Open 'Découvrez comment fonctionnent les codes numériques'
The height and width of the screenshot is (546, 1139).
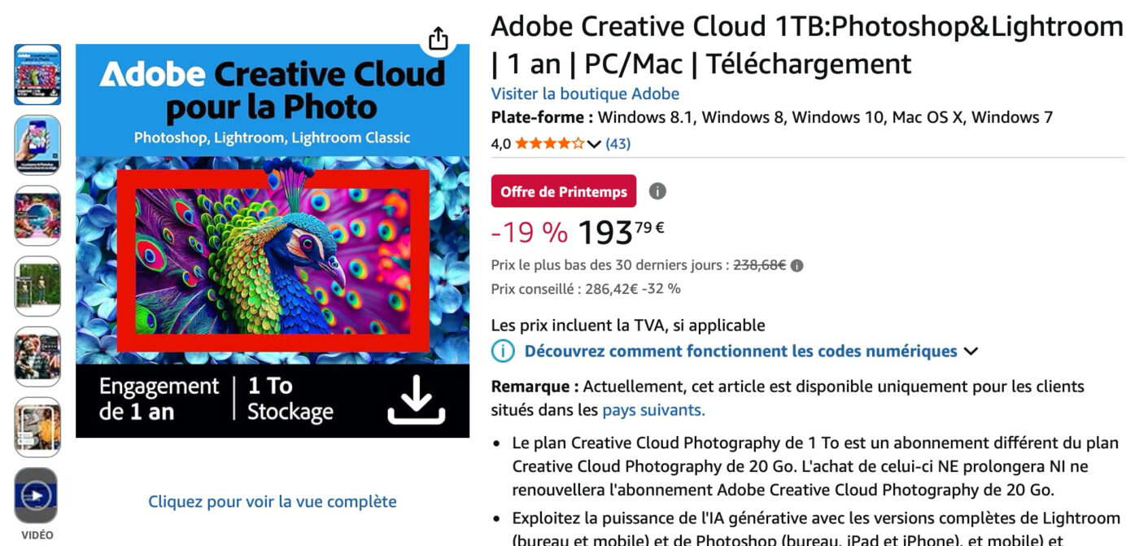[x=740, y=352]
